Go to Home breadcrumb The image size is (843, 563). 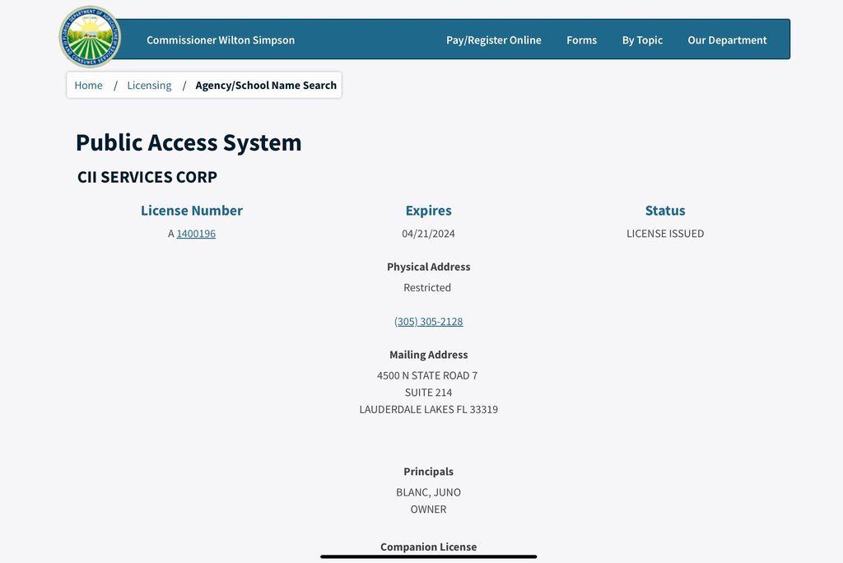pos(88,86)
